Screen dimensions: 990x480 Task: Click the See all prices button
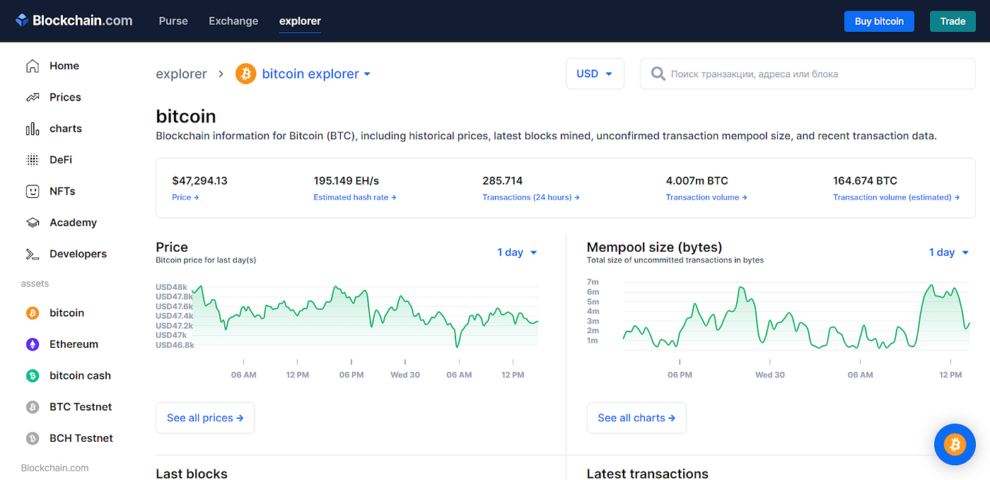205,418
